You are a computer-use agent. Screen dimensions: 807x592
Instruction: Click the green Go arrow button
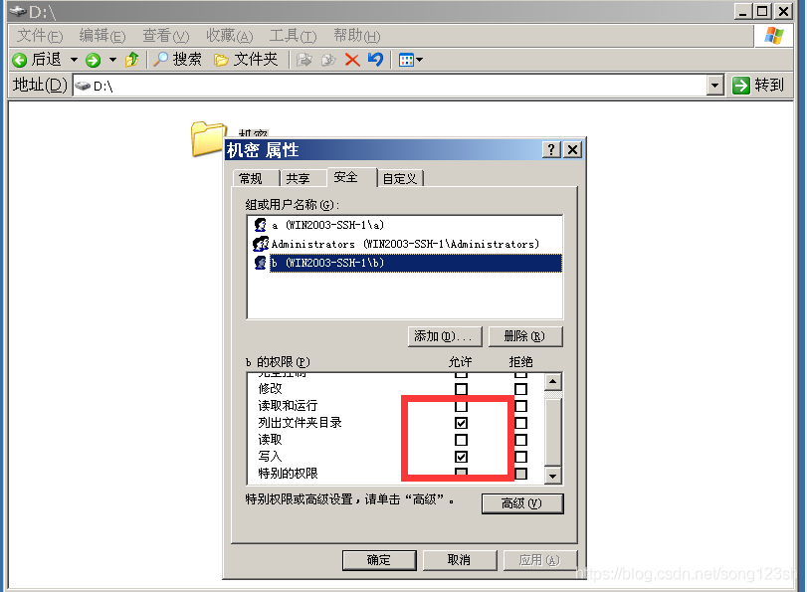click(741, 86)
